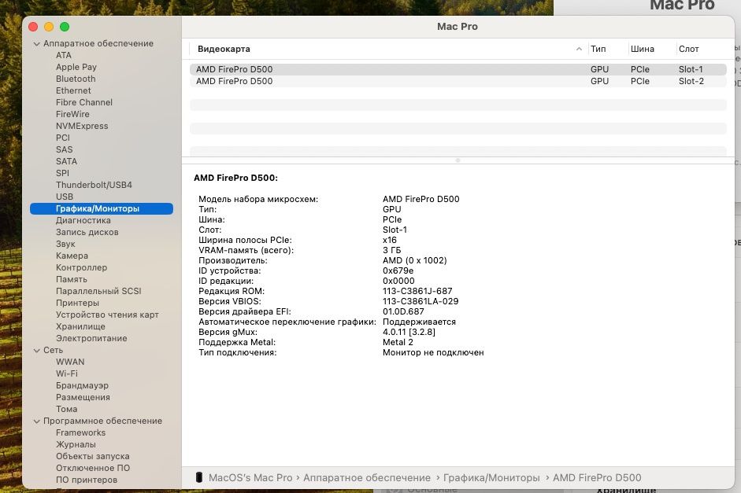Collapse the Сеть section chevron
Viewport: 741px width, 493px height.
37,351
